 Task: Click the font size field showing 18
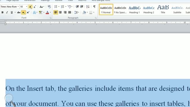click(23, 7)
